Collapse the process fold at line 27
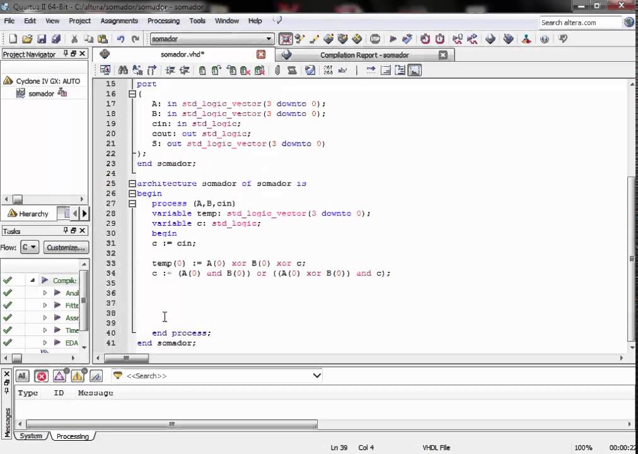Image resolution: width=638 pixels, height=454 pixels. tap(132, 204)
